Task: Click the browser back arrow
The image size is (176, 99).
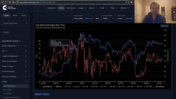Action: 2,2
